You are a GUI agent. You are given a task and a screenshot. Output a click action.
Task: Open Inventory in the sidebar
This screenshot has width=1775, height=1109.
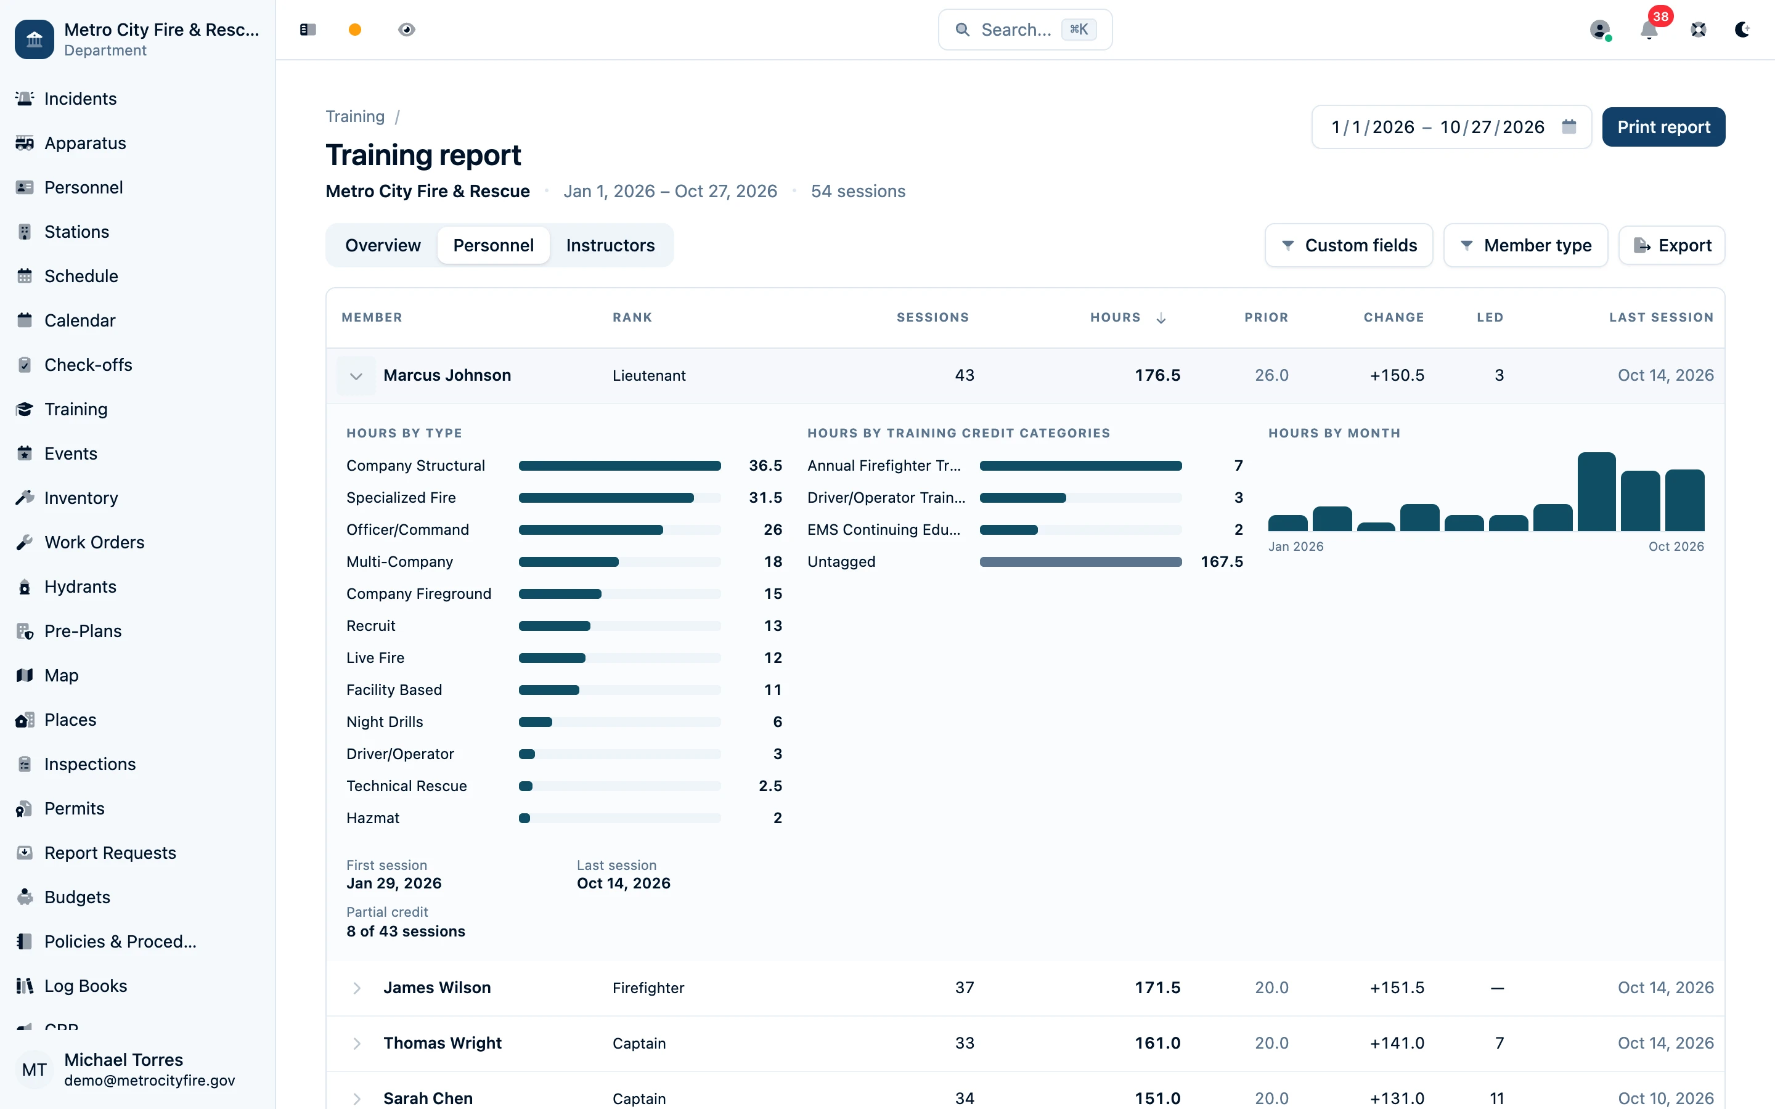tap(138, 498)
